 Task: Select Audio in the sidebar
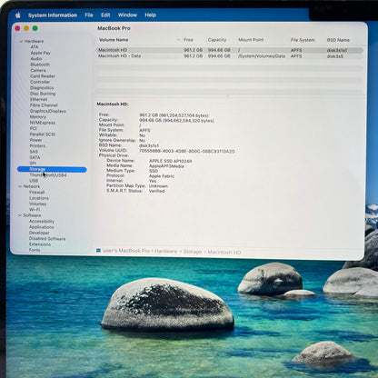click(36, 58)
